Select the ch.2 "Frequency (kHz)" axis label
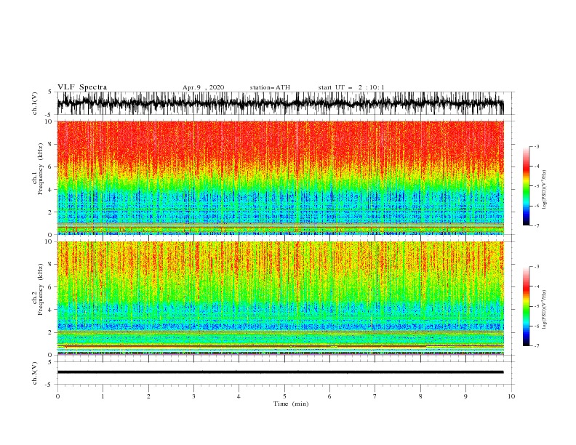Screen dimensions: 576x445 40,289
